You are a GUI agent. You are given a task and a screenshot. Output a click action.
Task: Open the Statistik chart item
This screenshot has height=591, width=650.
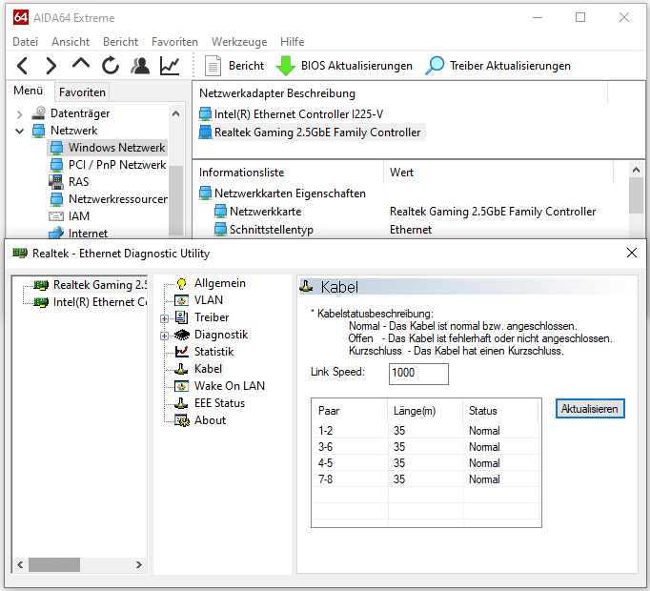pos(213,352)
